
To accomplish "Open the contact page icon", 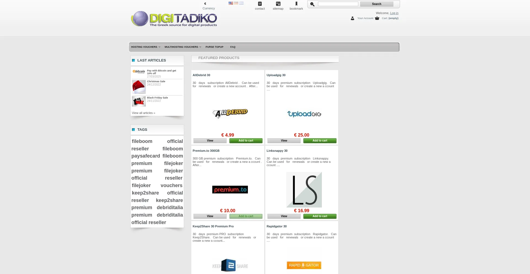I will 260,4.
